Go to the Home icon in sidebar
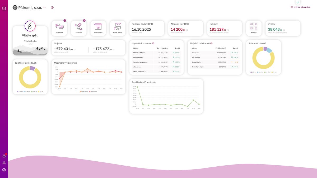This screenshot has height=178, width=317. [x=4, y=8]
